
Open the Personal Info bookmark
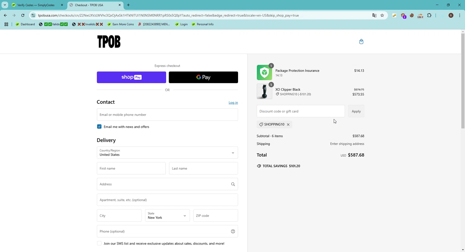tap(202, 24)
